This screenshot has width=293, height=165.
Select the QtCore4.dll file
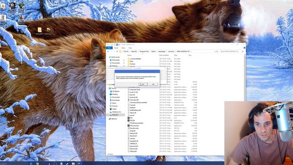coord(133,148)
